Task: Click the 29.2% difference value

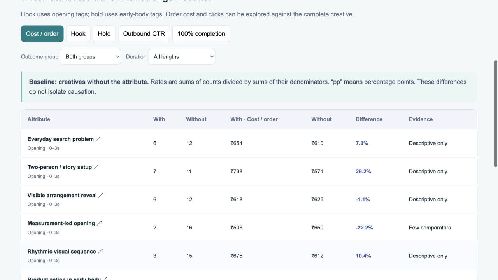Action: pyautogui.click(x=363, y=171)
